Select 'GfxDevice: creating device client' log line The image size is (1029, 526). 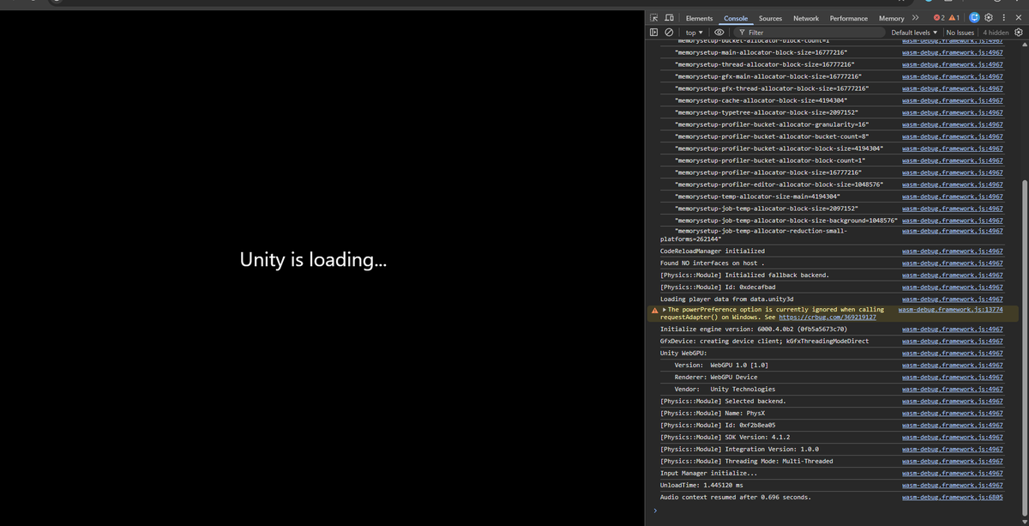point(764,341)
